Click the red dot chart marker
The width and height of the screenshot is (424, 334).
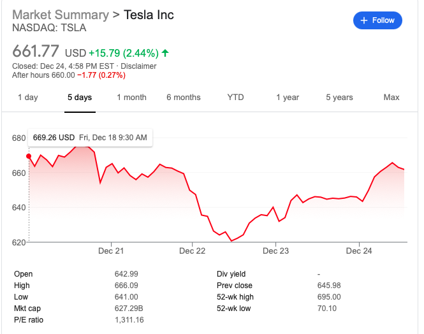pyautogui.click(x=29, y=156)
